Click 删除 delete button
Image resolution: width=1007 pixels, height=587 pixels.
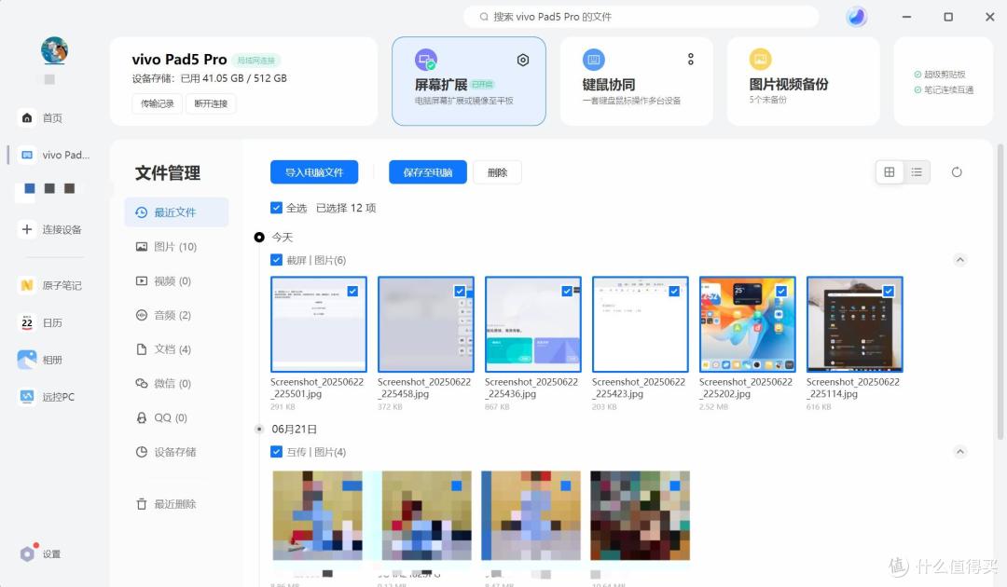pyautogui.click(x=497, y=172)
